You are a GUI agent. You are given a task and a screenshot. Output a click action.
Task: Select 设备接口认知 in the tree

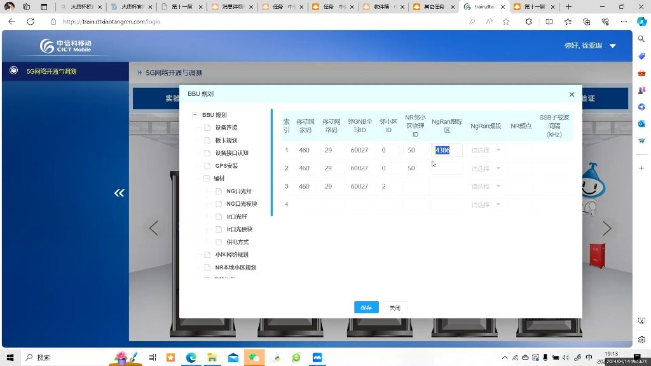tap(231, 152)
